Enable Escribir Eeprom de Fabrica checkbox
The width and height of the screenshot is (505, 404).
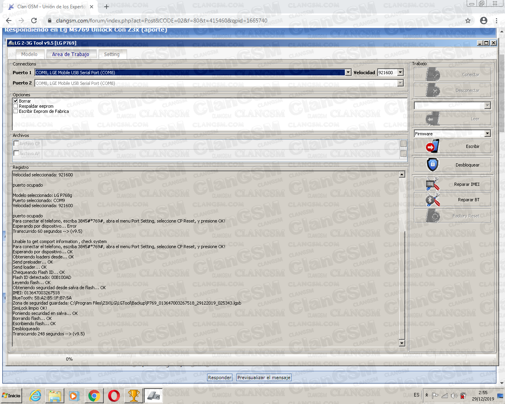16,111
